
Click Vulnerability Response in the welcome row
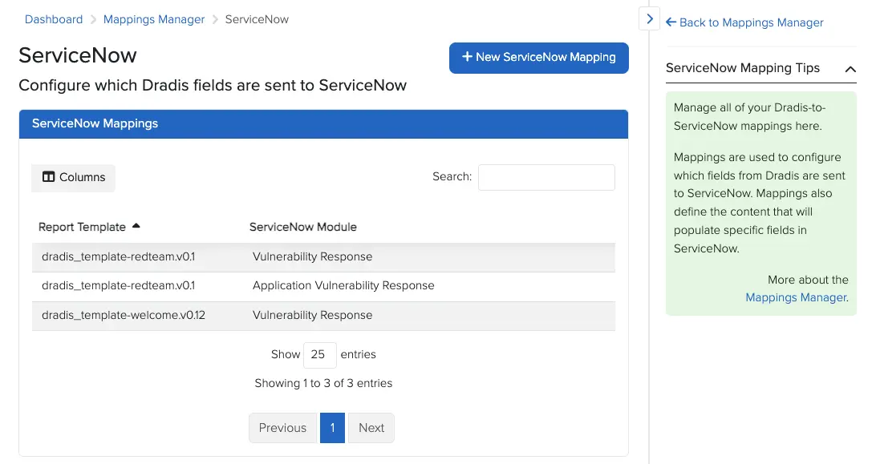coord(313,315)
